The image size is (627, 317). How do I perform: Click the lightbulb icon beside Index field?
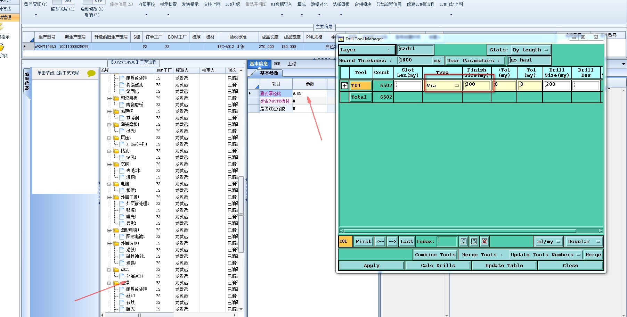tap(464, 241)
